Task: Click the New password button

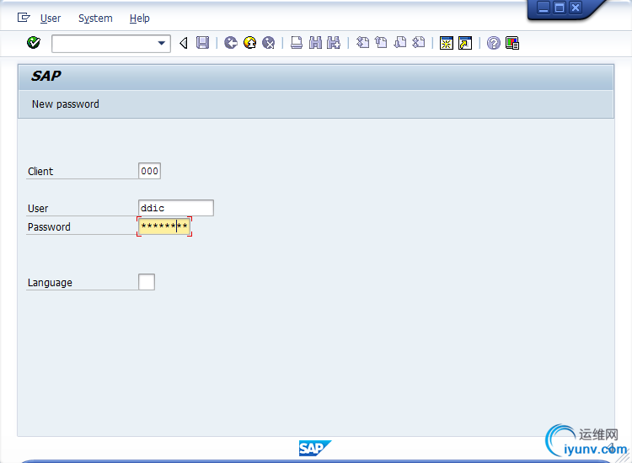Action: tap(65, 104)
